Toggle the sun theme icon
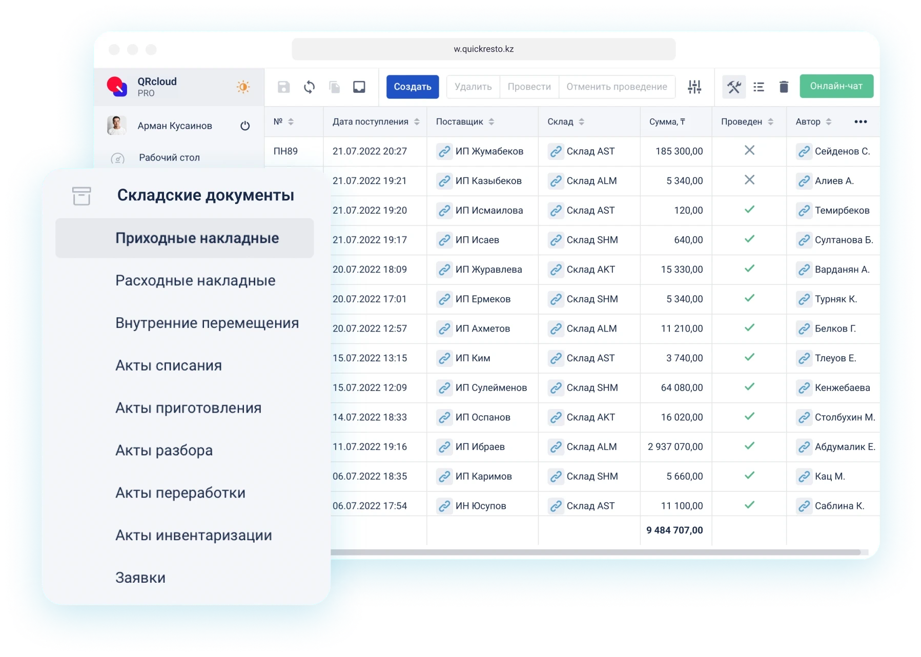This screenshot has width=921, height=657. (243, 87)
